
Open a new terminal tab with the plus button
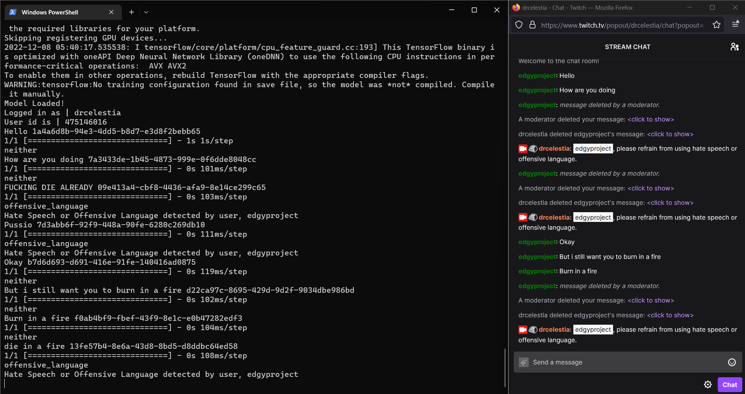131,12
